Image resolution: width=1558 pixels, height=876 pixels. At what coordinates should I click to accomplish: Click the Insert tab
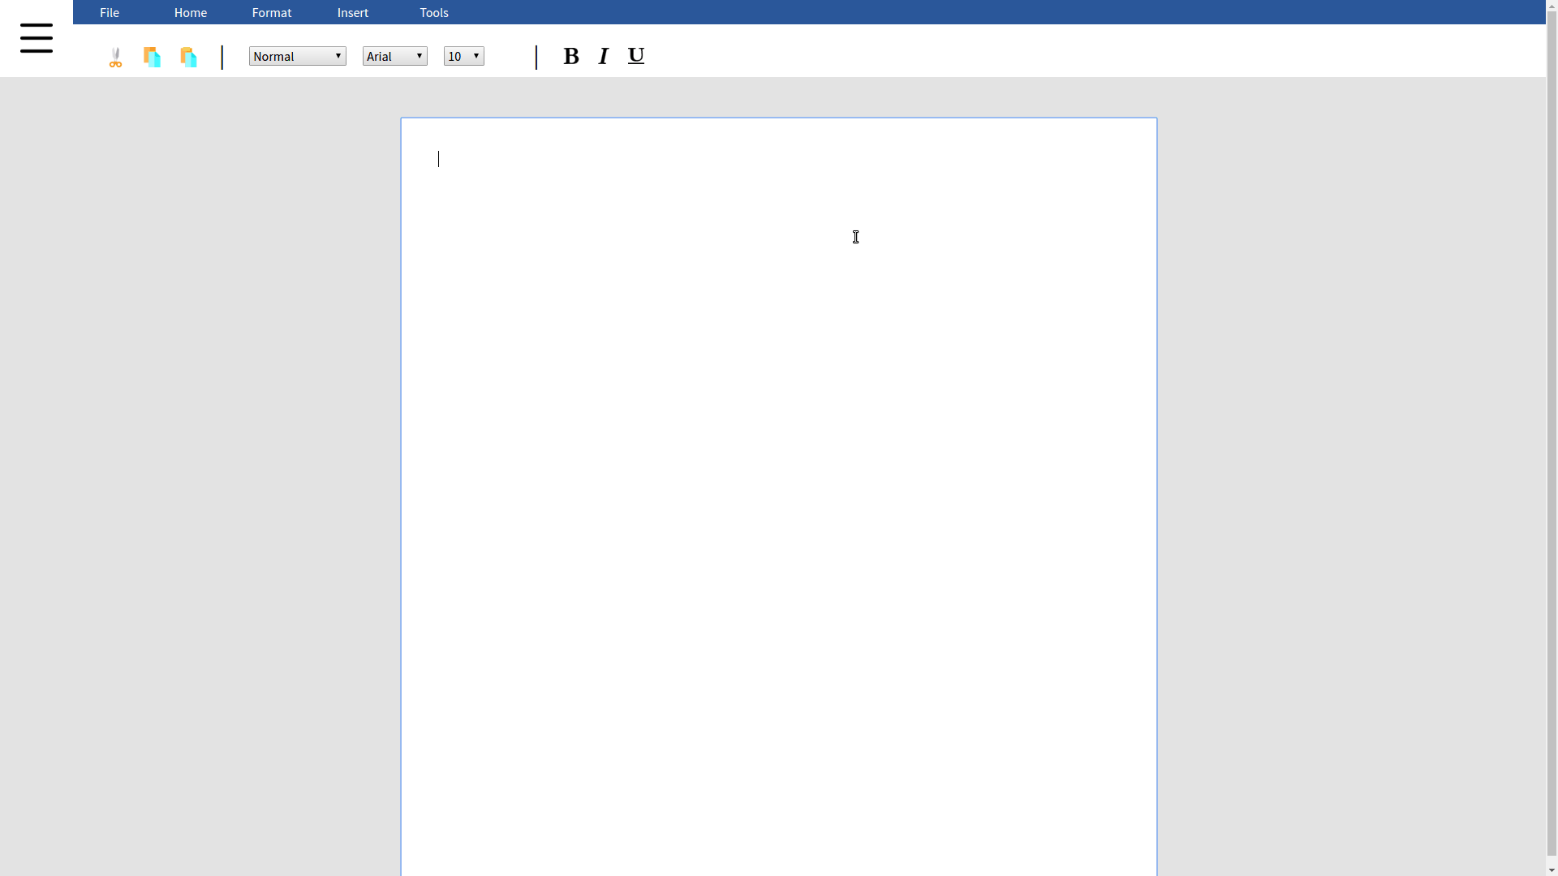tap(352, 12)
